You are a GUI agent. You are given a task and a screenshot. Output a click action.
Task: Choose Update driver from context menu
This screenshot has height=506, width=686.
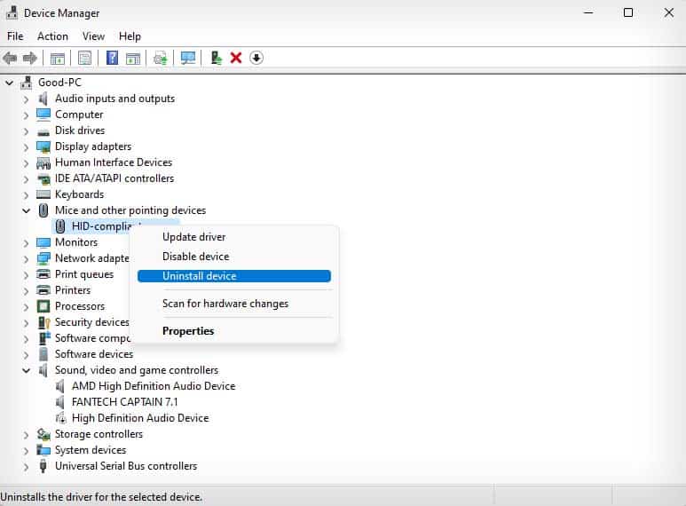(234, 237)
